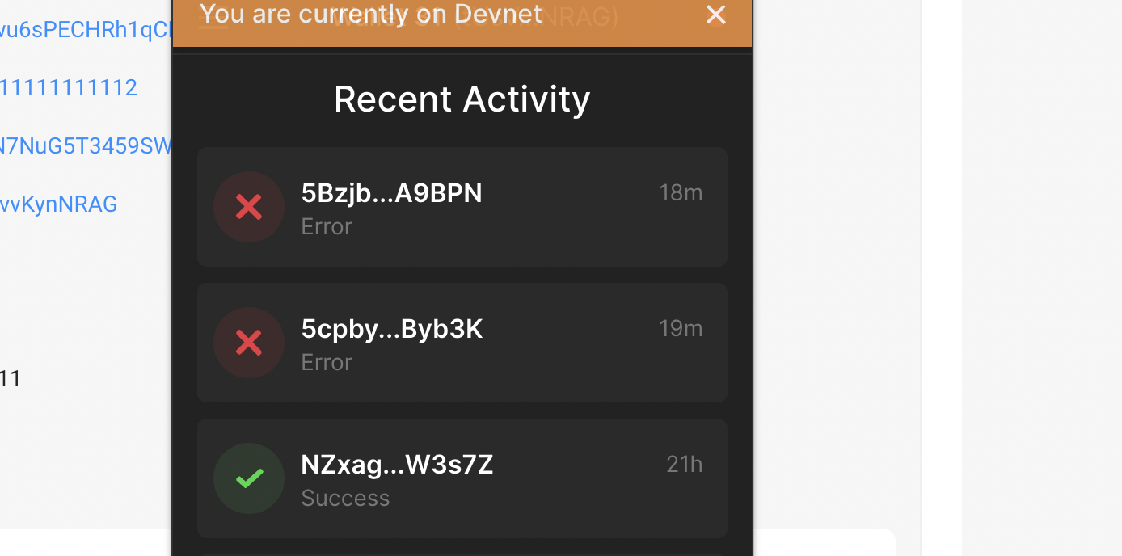1122x556 pixels.
Task: Click the 19m timestamp on second transaction
Action: [680, 328]
